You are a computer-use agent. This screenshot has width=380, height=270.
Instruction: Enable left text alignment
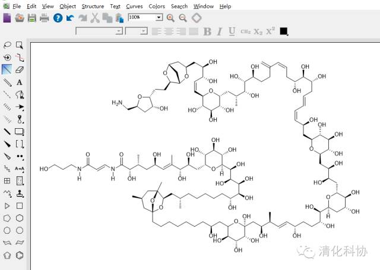click(x=156, y=31)
